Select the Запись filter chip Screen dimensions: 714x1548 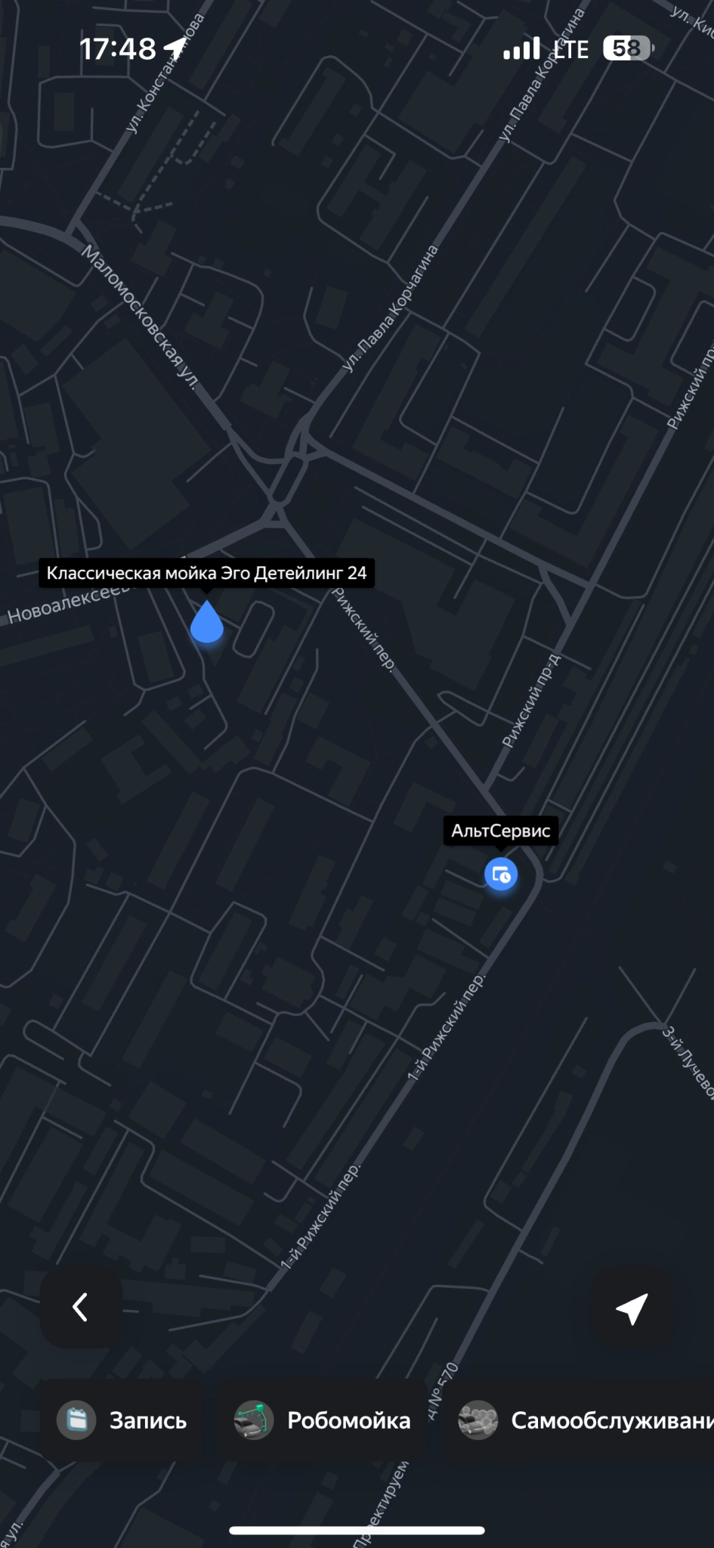[122, 1420]
